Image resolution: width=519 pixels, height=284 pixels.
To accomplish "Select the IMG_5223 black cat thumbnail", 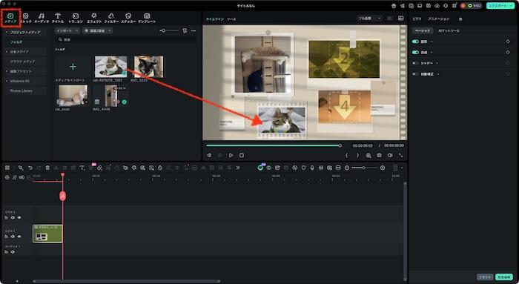I will click(148, 67).
